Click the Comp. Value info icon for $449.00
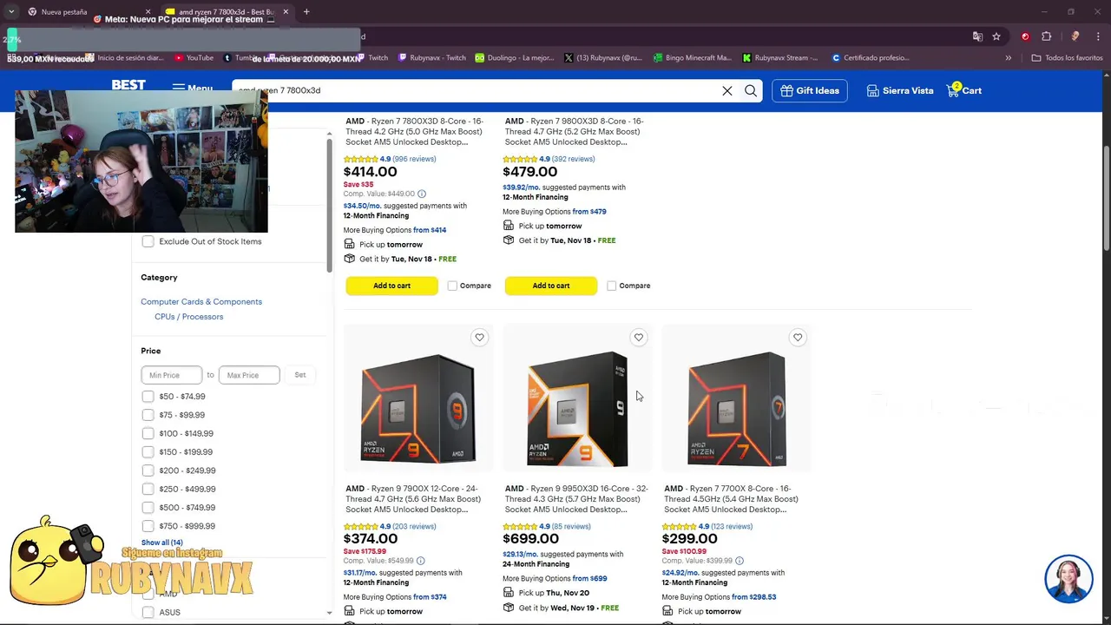This screenshot has width=1111, height=625. pyautogui.click(x=422, y=194)
